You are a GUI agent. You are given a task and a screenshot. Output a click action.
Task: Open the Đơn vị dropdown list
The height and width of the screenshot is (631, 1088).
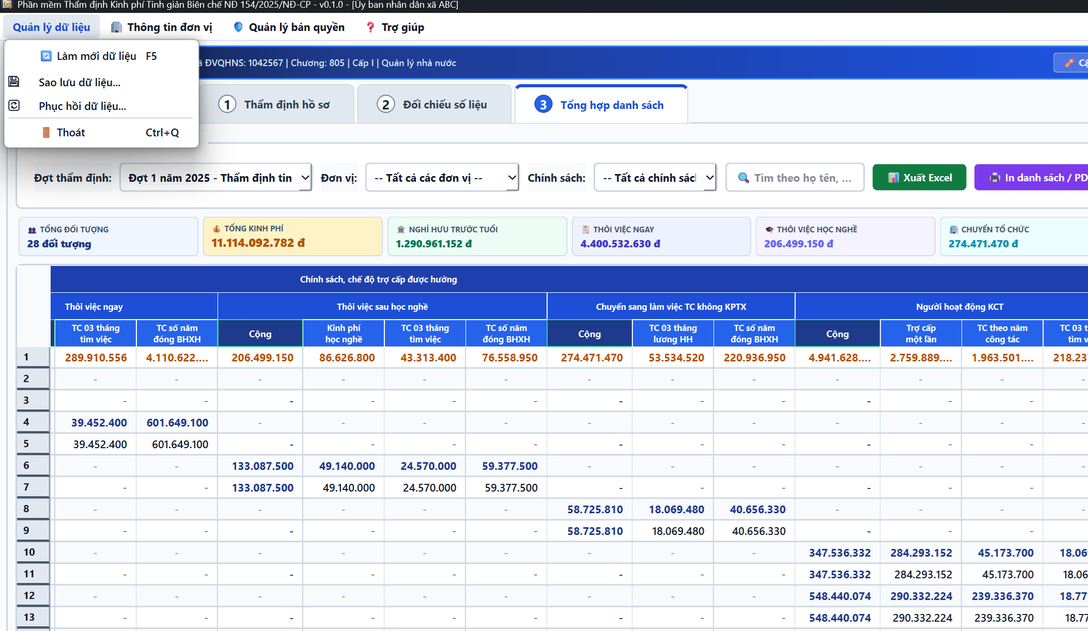click(442, 178)
